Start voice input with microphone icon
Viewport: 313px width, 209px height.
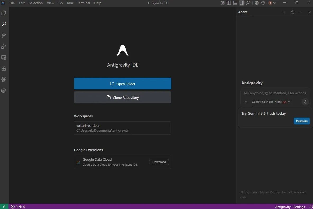coord(305,102)
